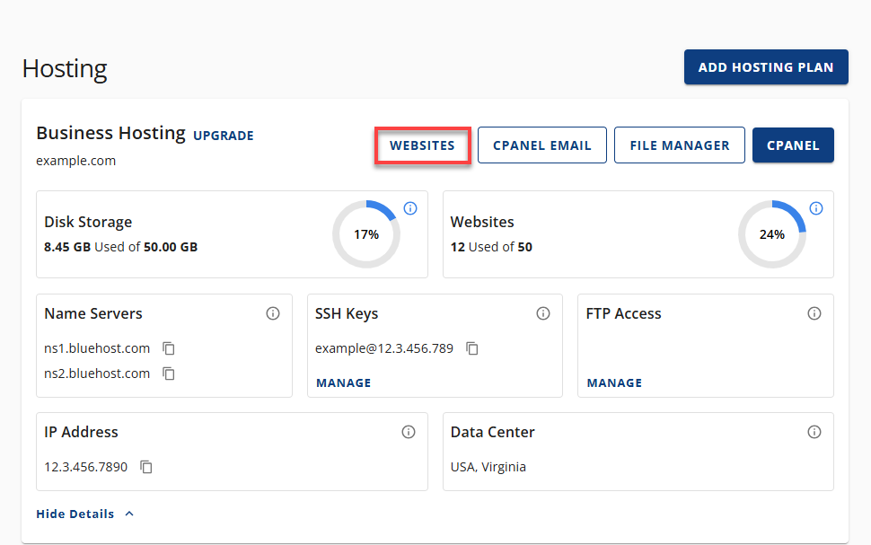Click Add Hosting Plan button

pyautogui.click(x=766, y=67)
